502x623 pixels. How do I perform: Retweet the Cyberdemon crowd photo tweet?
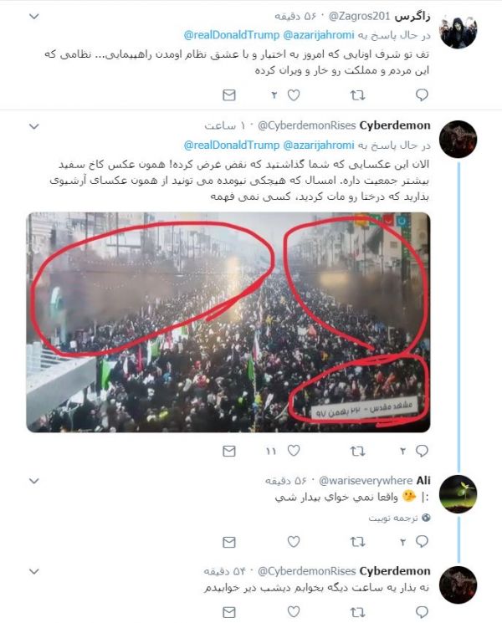tap(357, 451)
